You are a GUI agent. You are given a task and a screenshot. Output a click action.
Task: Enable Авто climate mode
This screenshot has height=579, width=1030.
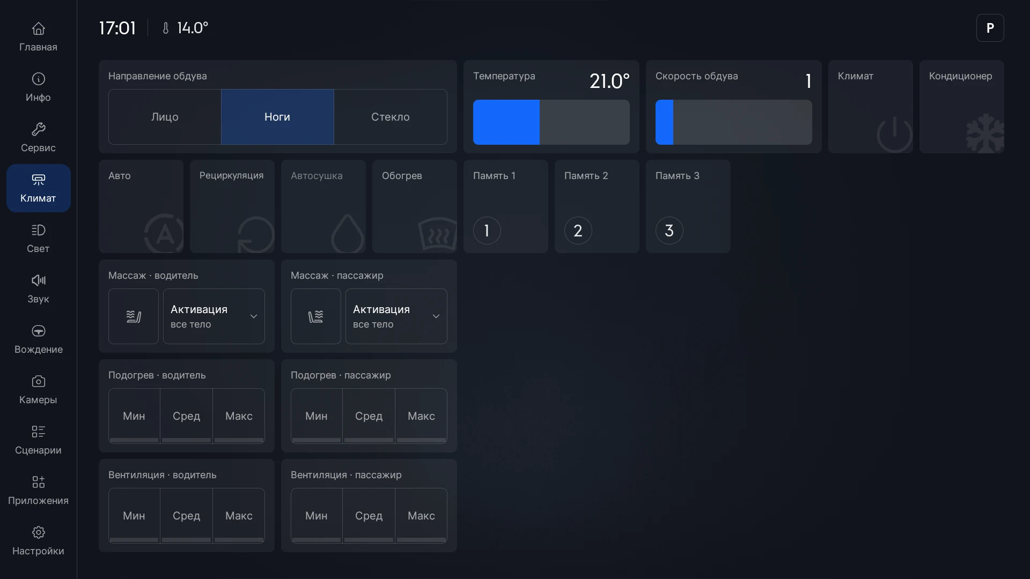point(141,206)
